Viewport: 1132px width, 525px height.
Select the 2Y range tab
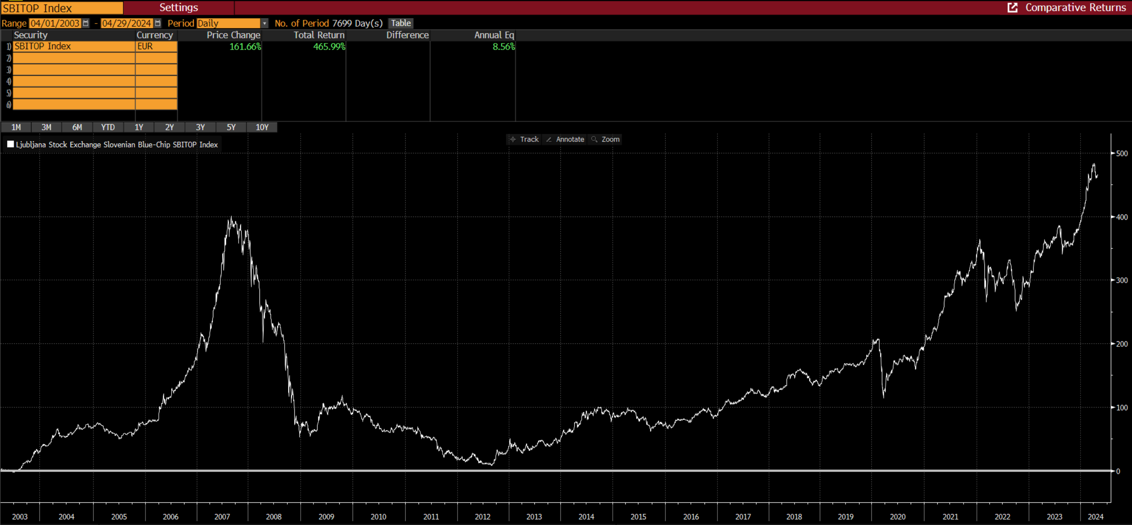[x=169, y=128]
